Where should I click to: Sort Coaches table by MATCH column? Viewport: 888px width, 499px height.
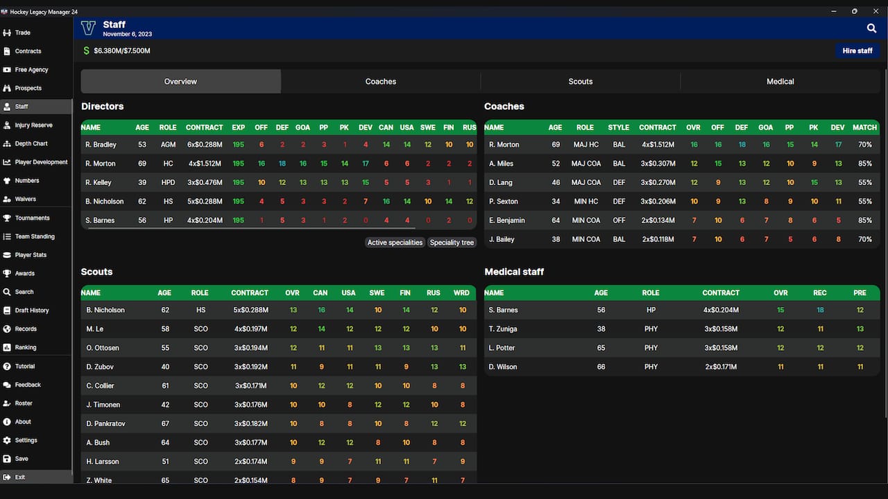coord(864,128)
